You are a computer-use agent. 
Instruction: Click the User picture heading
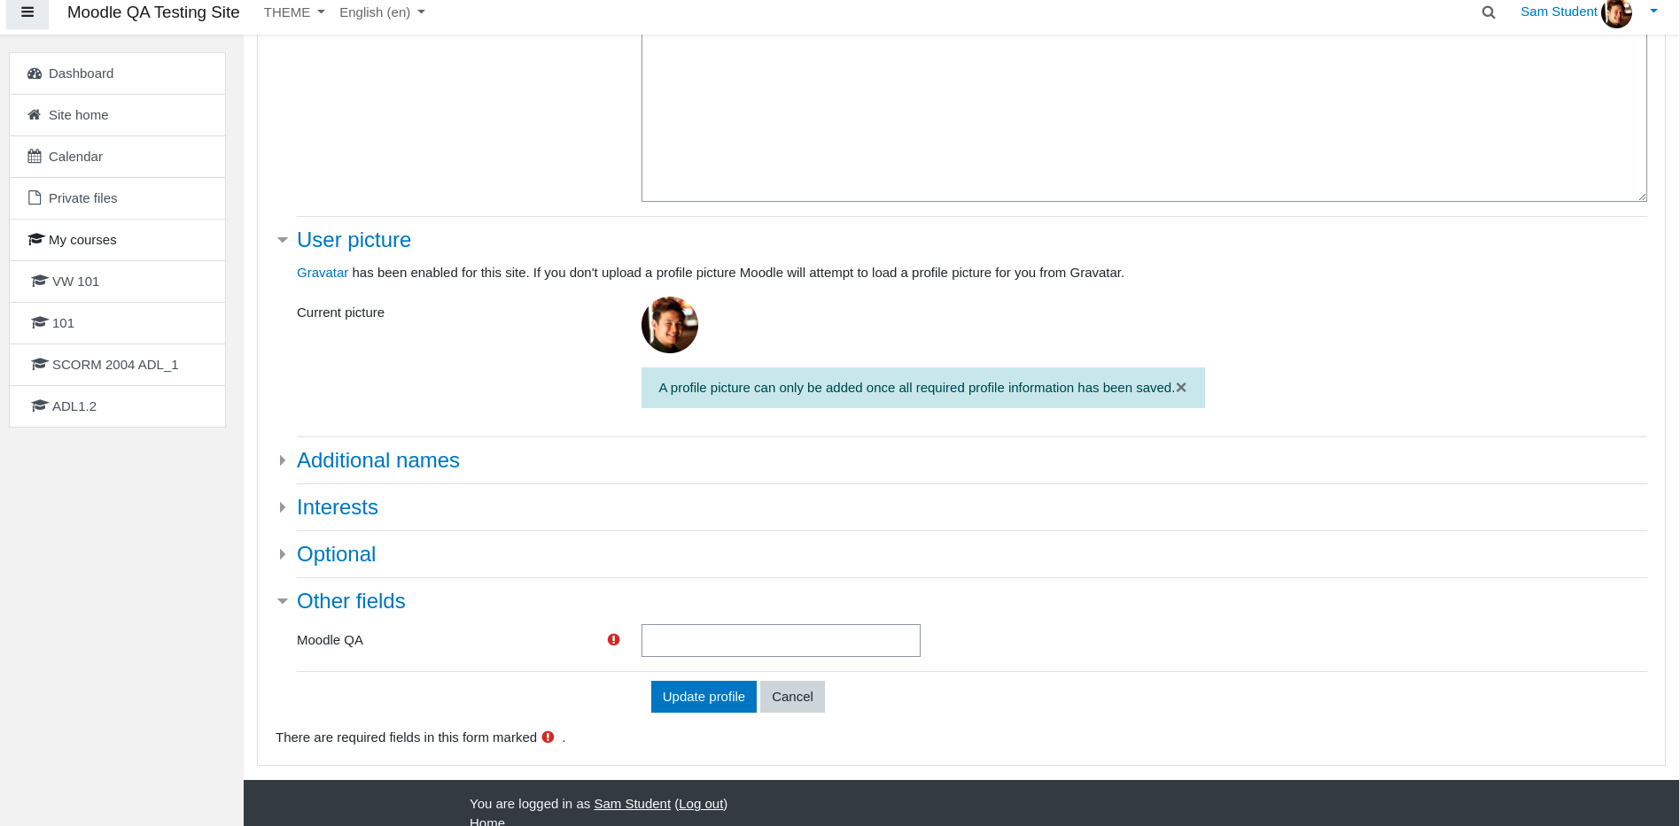coord(354,240)
